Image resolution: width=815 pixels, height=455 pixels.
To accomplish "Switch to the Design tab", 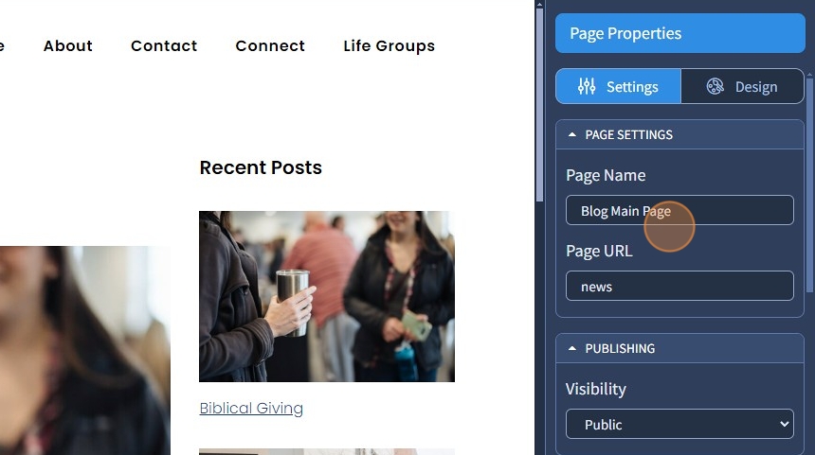I will [x=742, y=86].
